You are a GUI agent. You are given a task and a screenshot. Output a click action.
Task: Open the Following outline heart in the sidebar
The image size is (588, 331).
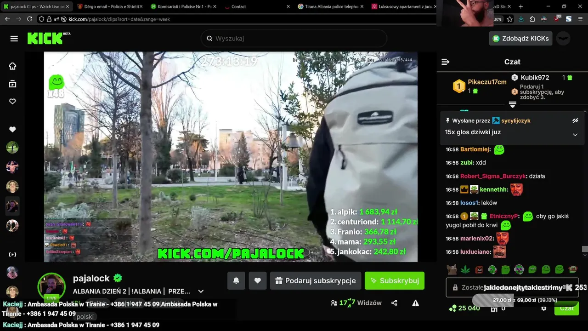(x=12, y=101)
